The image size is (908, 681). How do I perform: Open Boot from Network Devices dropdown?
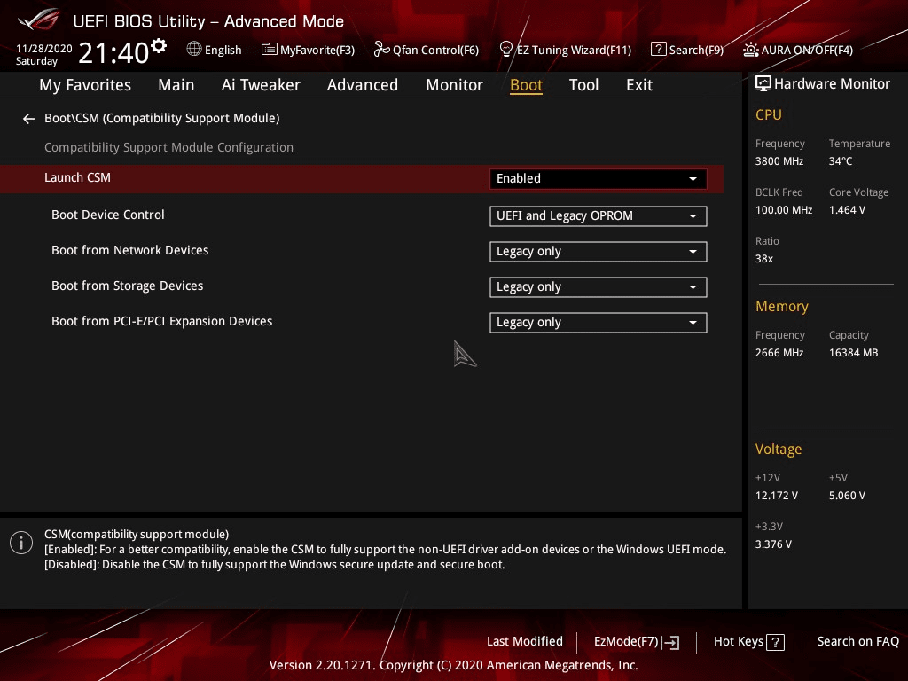coord(599,252)
